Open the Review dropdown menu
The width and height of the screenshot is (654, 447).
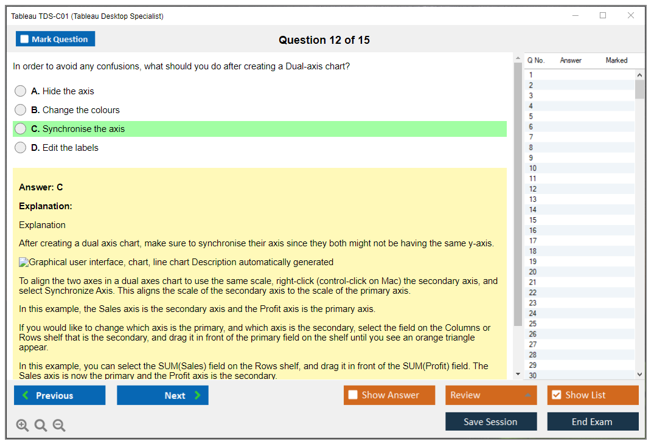(x=490, y=395)
